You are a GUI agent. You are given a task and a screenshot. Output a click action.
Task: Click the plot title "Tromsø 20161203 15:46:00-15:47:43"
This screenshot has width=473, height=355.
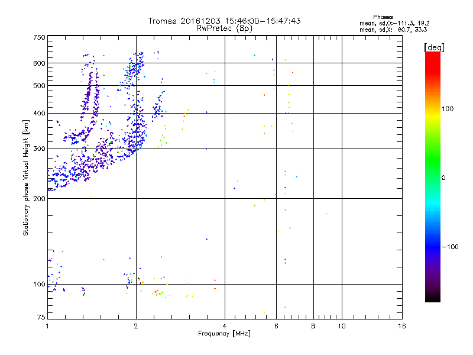pyautogui.click(x=224, y=21)
